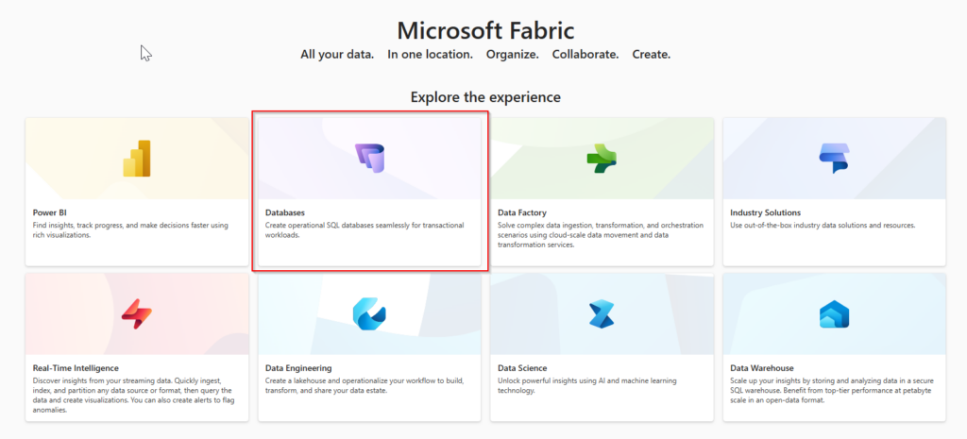Open the Power BI title link
967x439 pixels.
(x=49, y=212)
